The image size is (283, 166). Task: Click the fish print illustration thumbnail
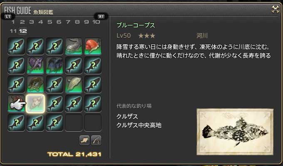(235, 132)
